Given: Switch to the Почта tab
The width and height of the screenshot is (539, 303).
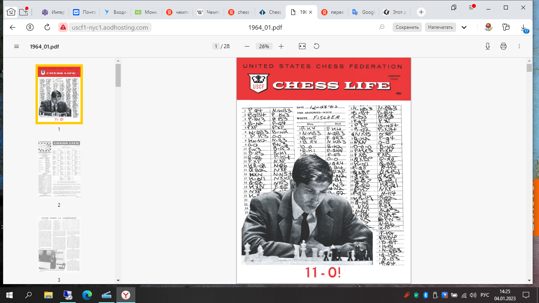Looking at the screenshot, I should point(84,12).
